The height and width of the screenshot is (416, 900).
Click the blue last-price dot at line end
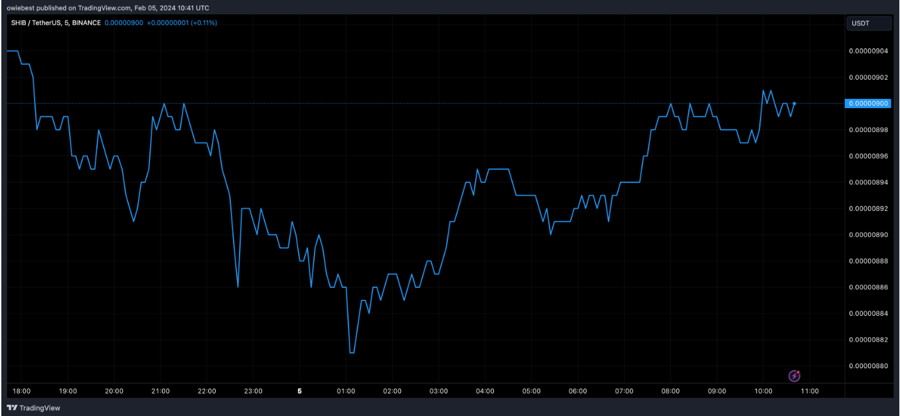(794, 104)
